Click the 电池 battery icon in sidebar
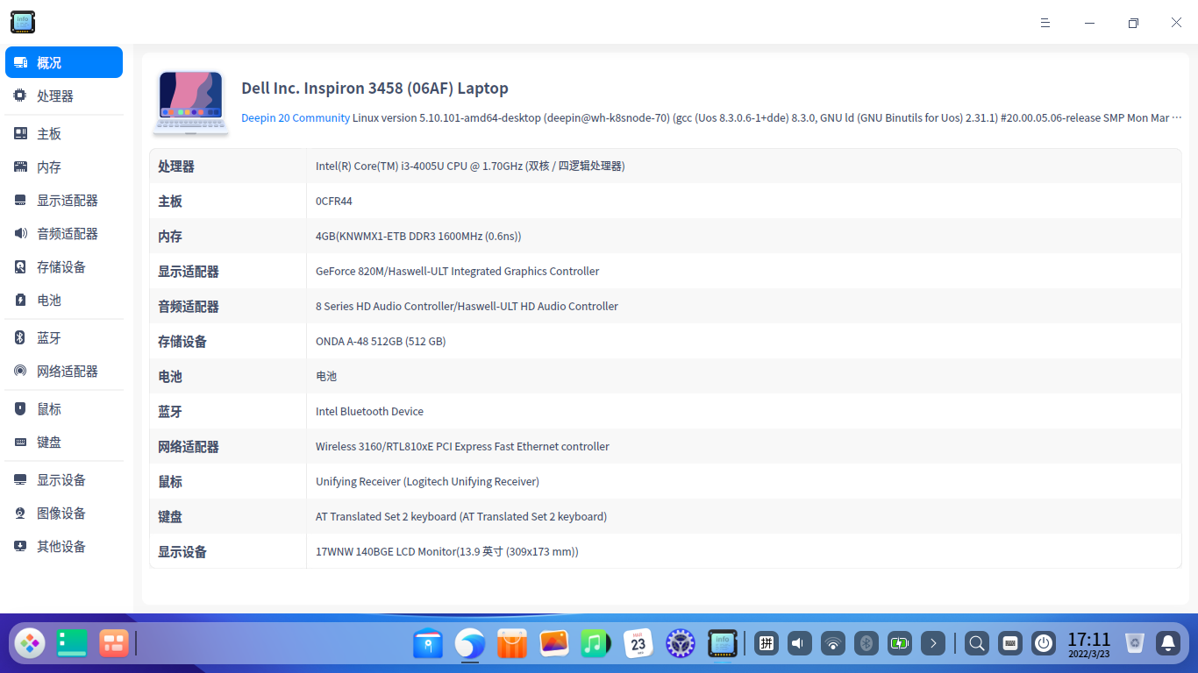Screen dimensions: 1198x673 point(20,300)
